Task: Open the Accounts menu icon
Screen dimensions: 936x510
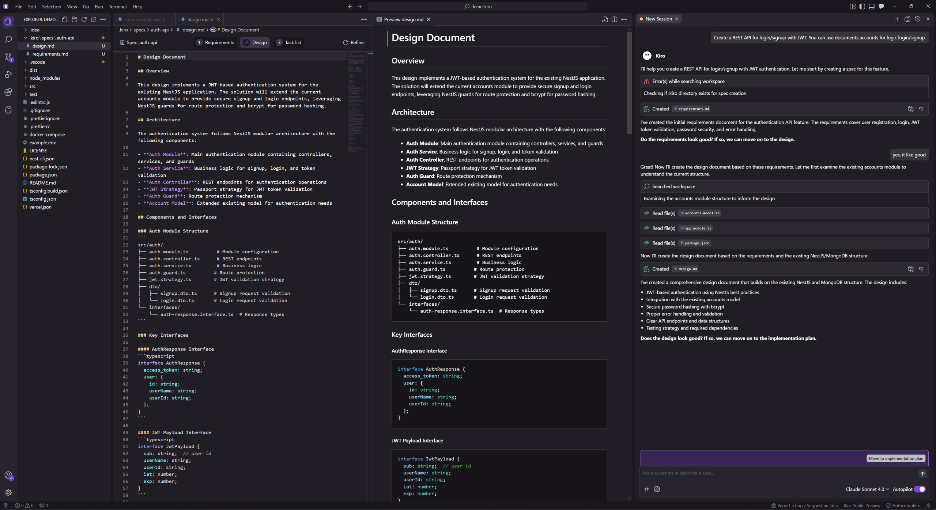Action: 8,475
